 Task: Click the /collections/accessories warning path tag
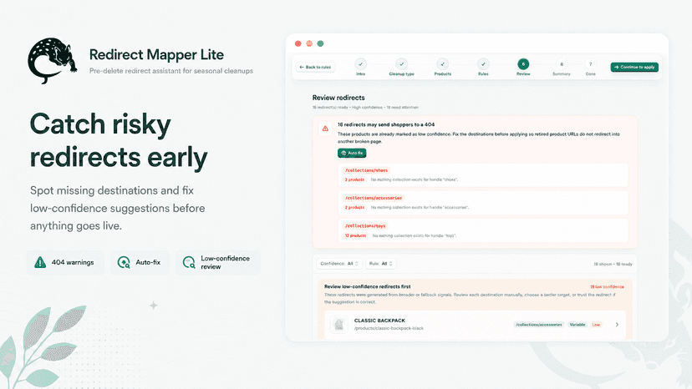pyautogui.click(x=374, y=198)
